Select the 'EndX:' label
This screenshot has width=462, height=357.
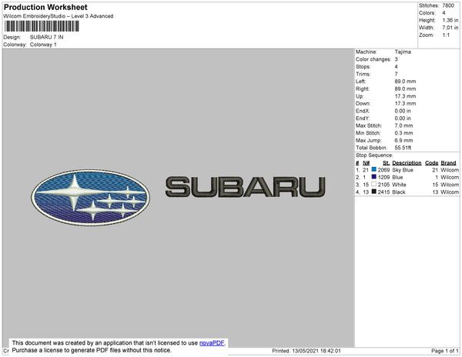pos(363,111)
